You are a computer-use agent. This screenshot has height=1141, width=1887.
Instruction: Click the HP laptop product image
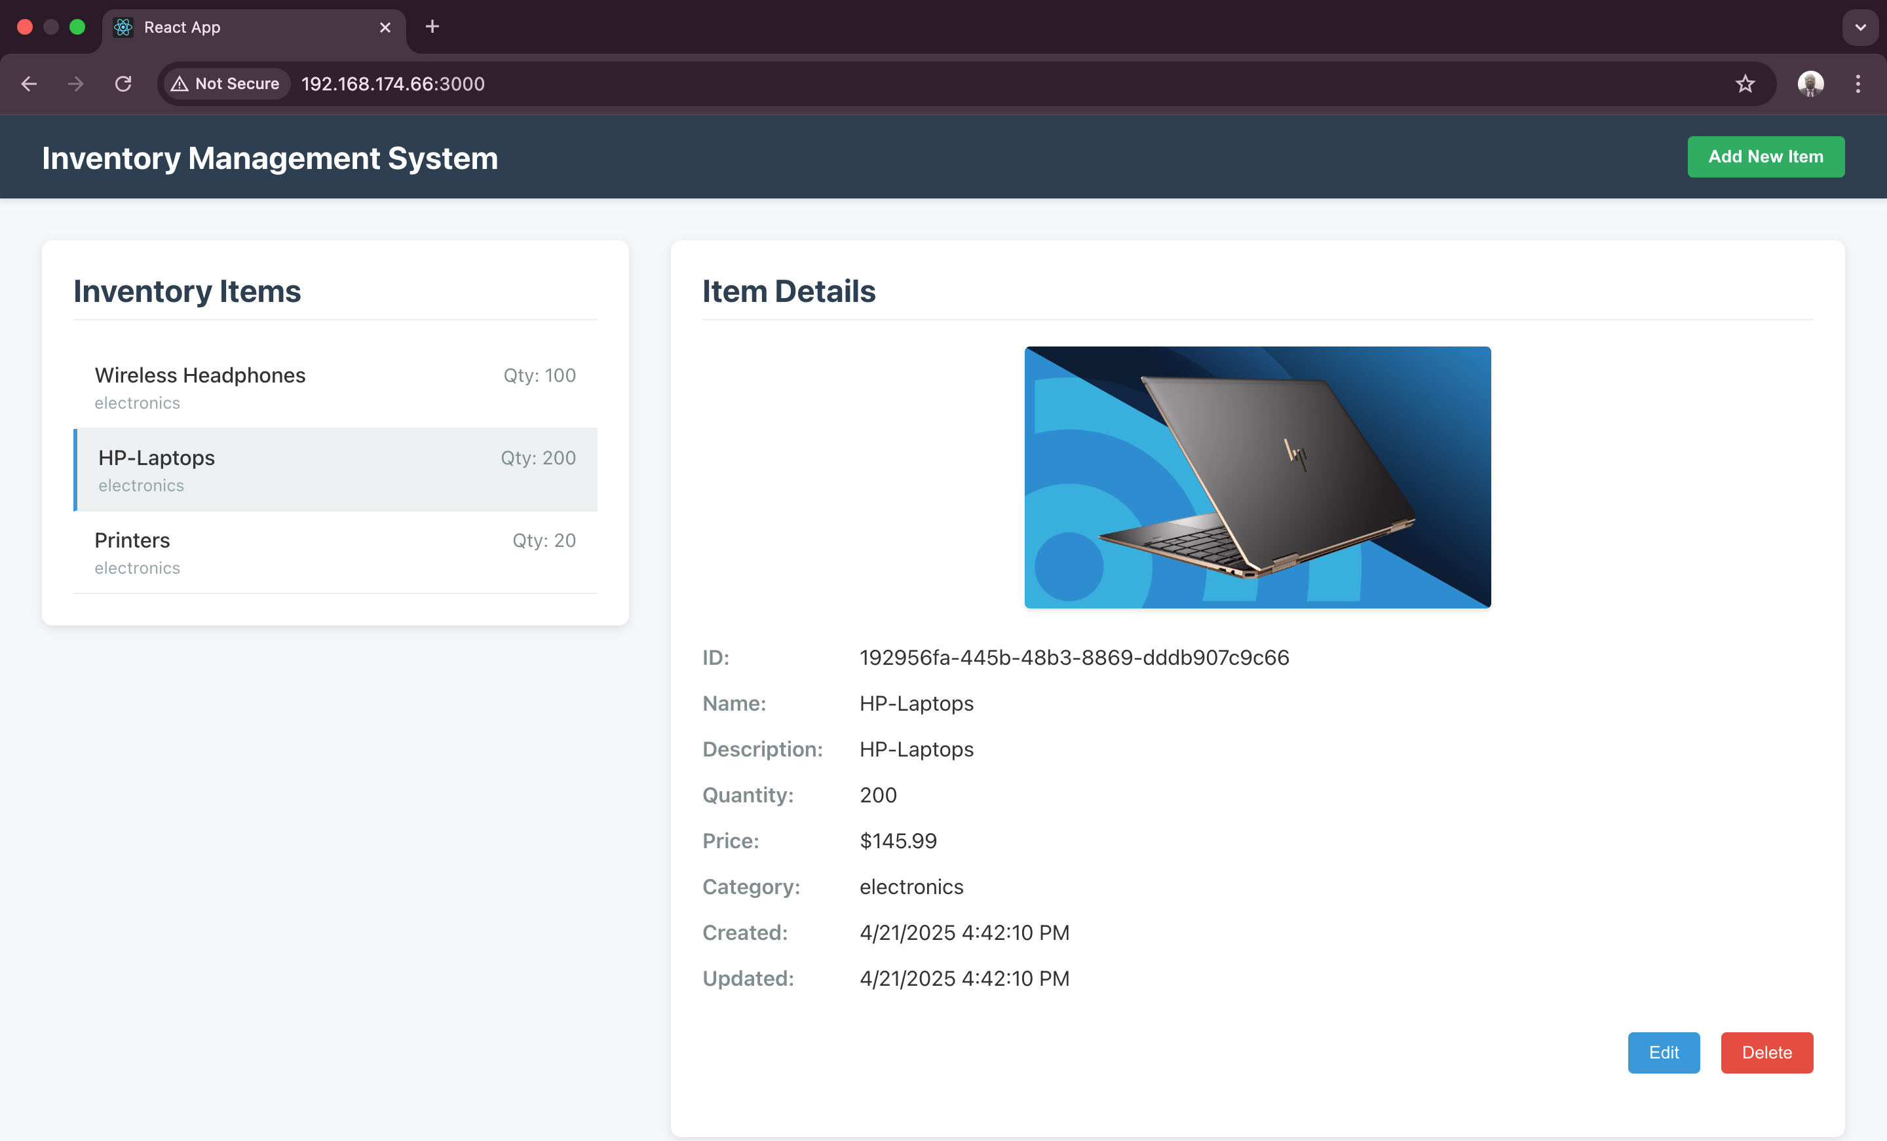click(x=1257, y=477)
